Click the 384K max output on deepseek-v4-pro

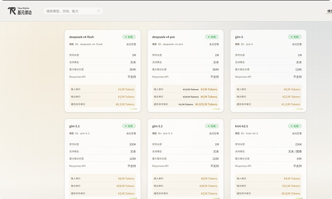click(x=216, y=69)
